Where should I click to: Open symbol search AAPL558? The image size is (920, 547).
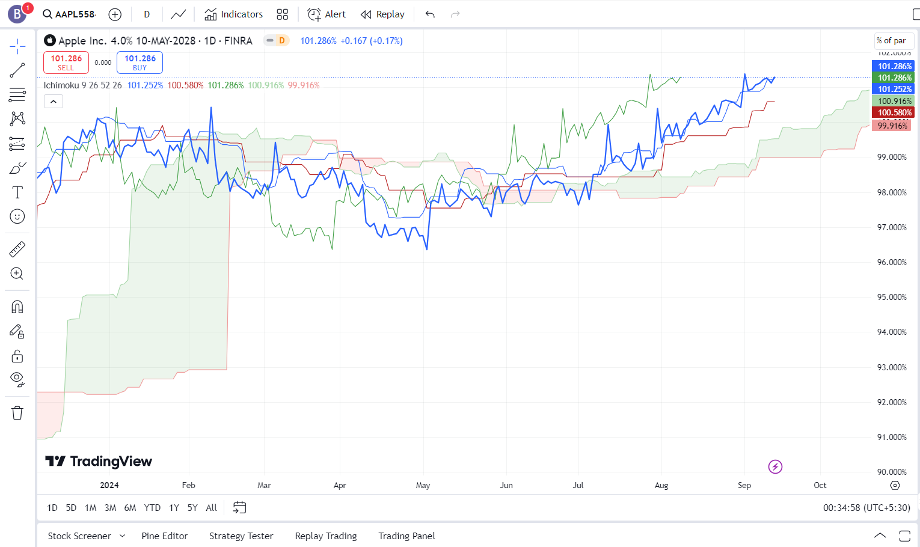pos(69,14)
